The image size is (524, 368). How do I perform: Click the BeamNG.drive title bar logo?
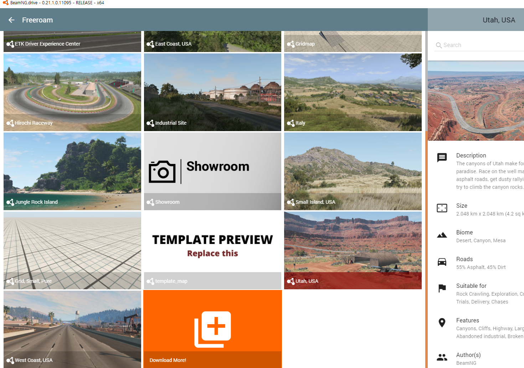tap(6, 3)
